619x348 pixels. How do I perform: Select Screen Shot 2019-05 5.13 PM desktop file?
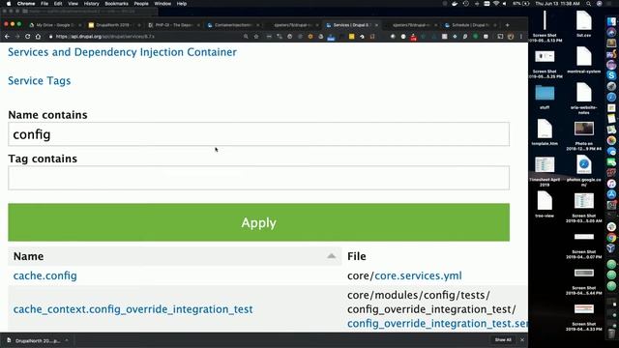point(545,26)
